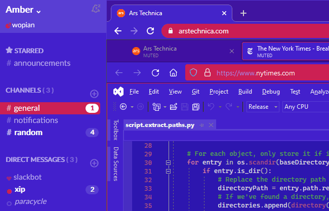This screenshot has width=329, height=211.
Task: Open the Build menu
Action: pyautogui.click(x=245, y=92)
